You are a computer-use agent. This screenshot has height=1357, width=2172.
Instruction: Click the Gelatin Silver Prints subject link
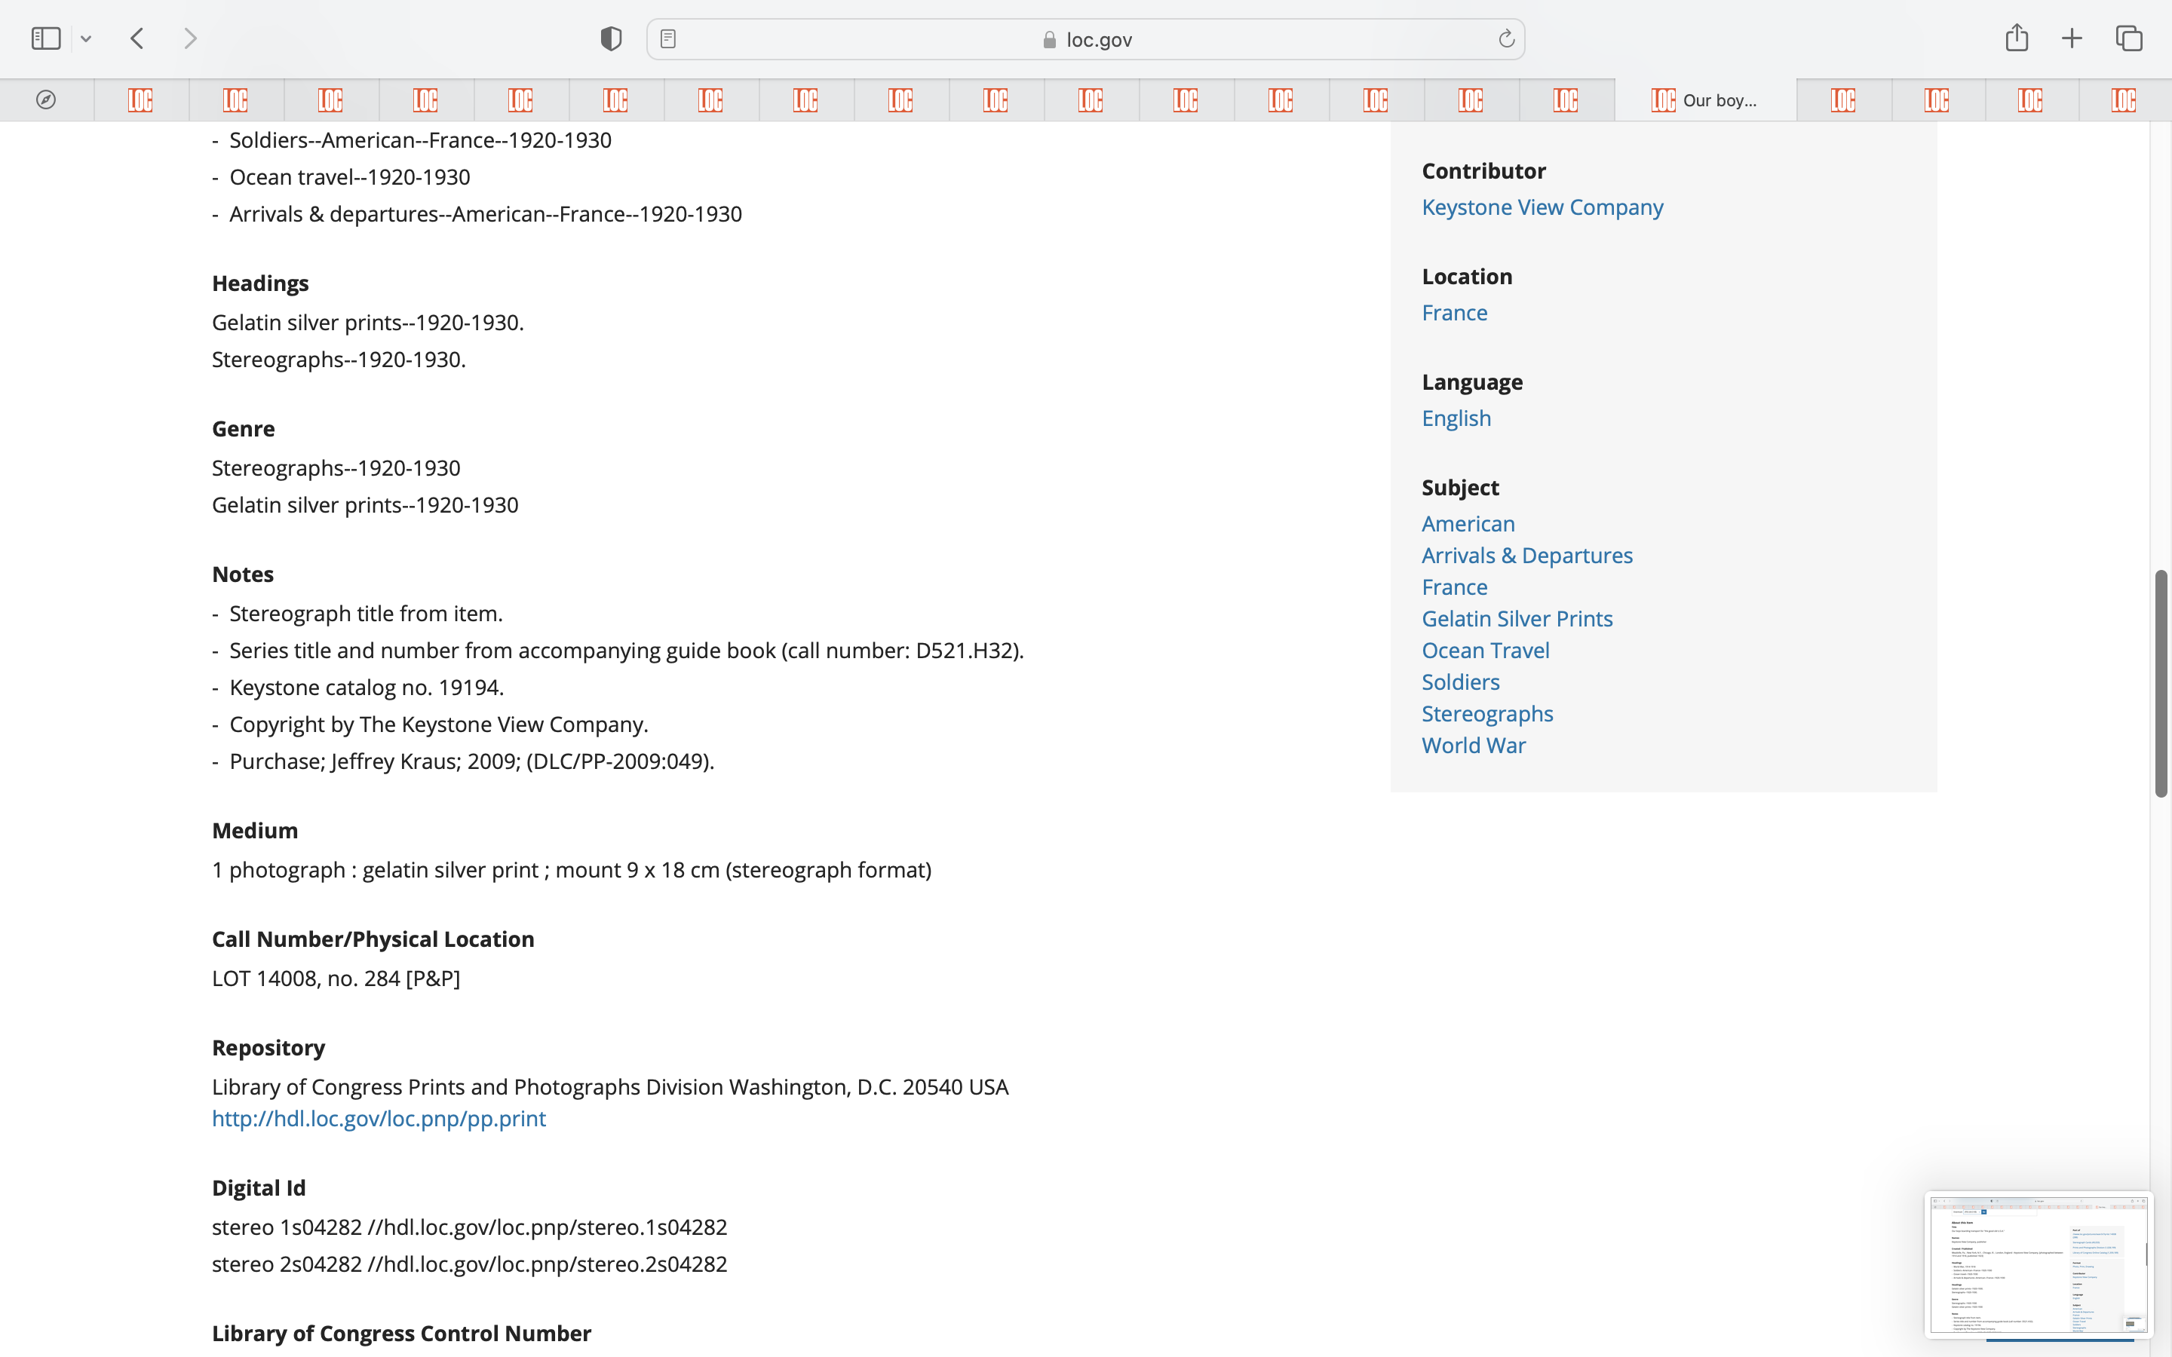tap(1517, 618)
